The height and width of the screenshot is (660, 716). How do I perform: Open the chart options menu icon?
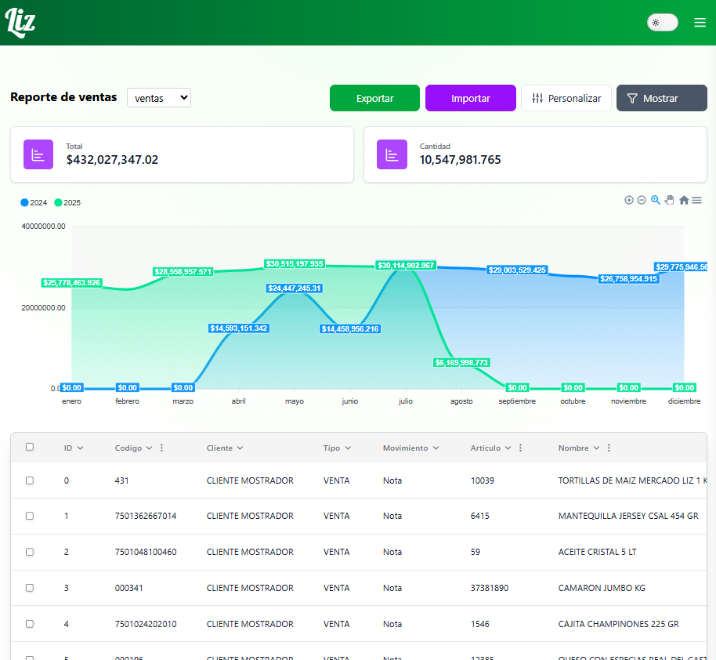pos(696,200)
